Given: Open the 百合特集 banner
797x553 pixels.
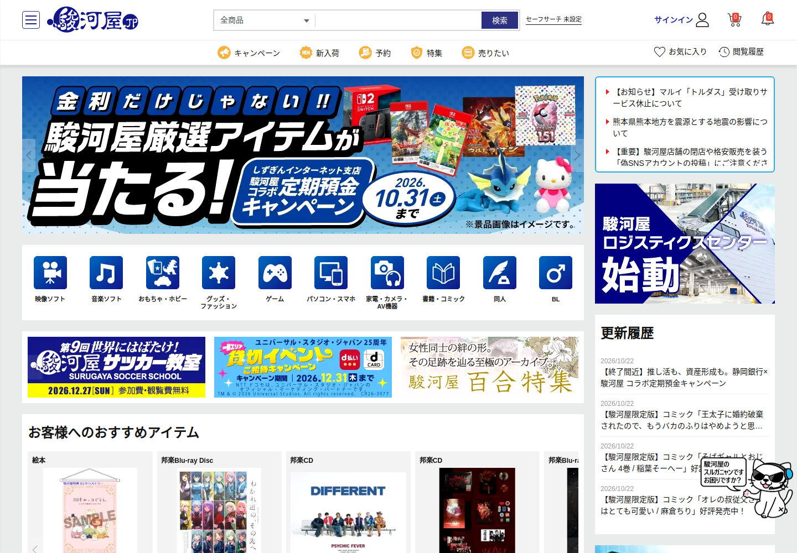Looking at the screenshot, I should [x=489, y=367].
